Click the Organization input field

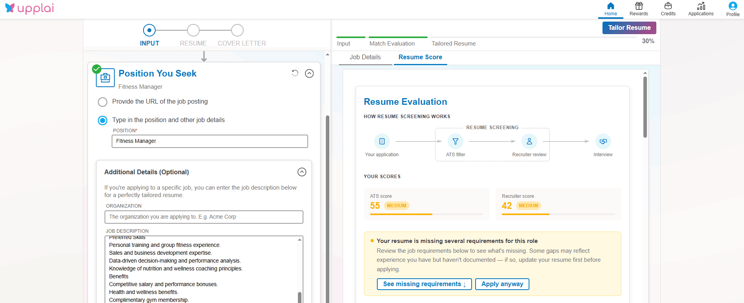[x=204, y=217]
